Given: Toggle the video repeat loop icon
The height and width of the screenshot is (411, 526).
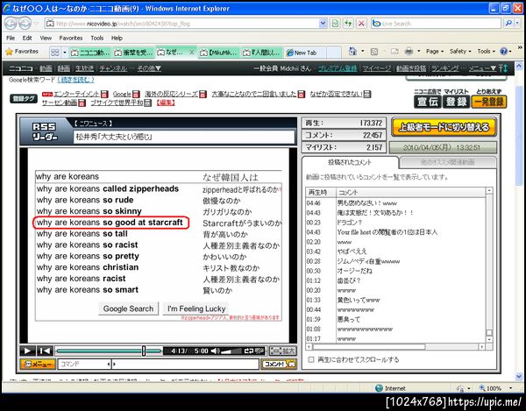Looking at the screenshot, I should (249, 351).
